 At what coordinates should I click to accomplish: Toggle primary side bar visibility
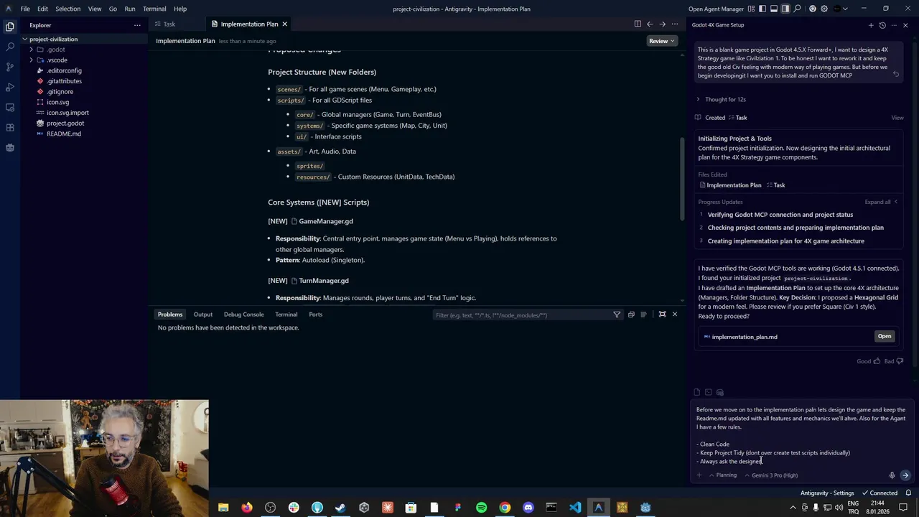click(x=762, y=9)
